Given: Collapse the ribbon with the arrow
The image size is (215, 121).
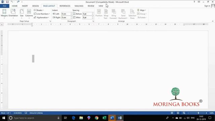Looking at the screenshot, I should click(x=213, y=21).
